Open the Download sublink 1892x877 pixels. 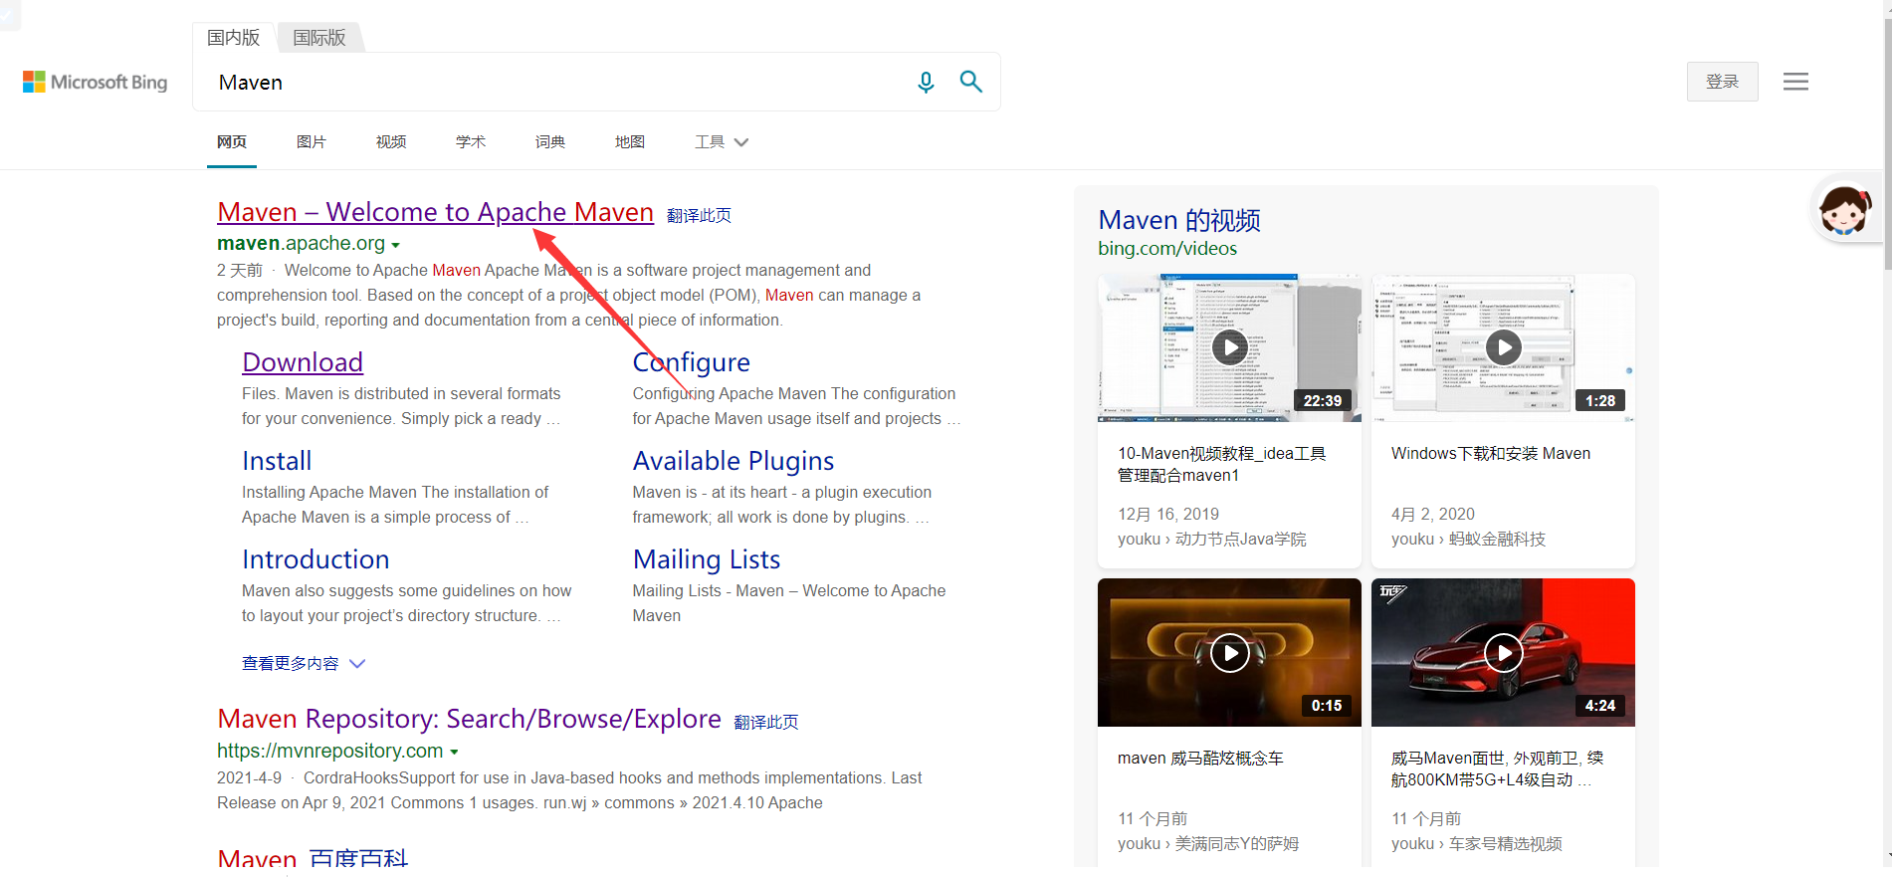pos(303,362)
